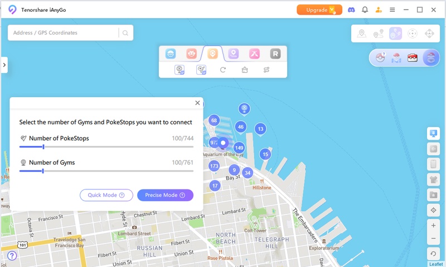446x267 pixels.
Task: Select two-spot movement mode icon
Action: (x=379, y=34)
